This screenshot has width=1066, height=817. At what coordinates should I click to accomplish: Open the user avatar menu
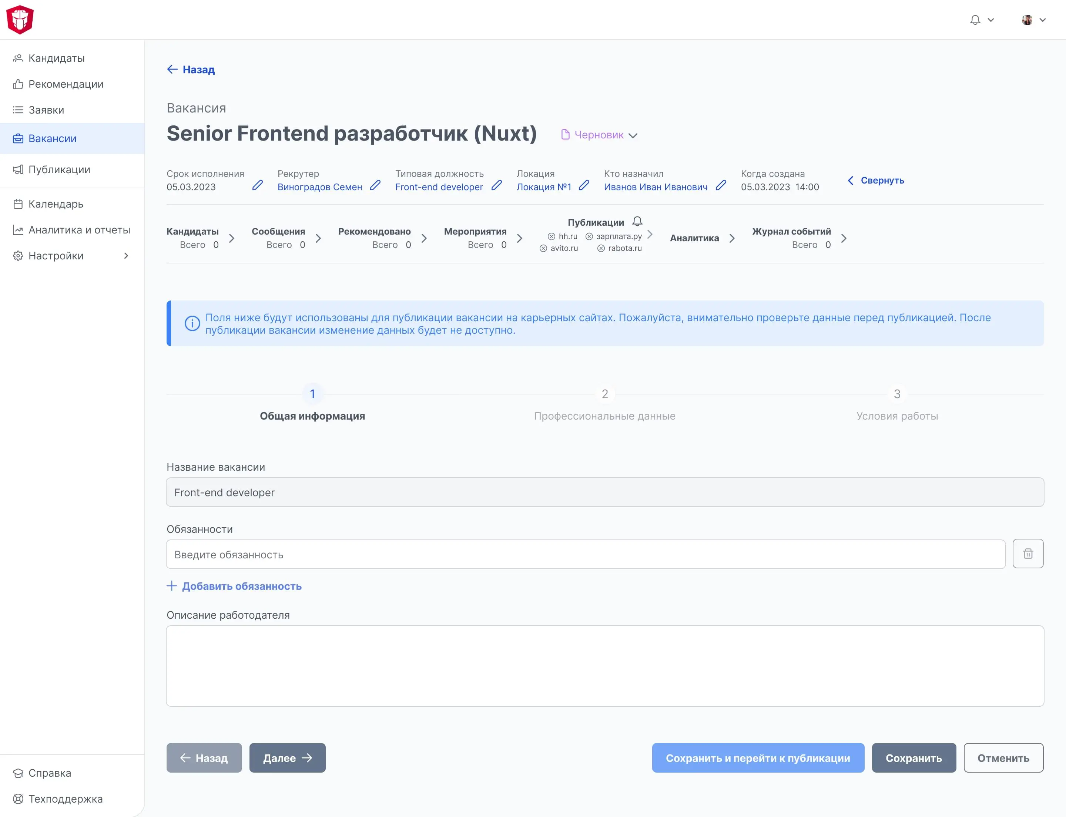[1033, 20]
